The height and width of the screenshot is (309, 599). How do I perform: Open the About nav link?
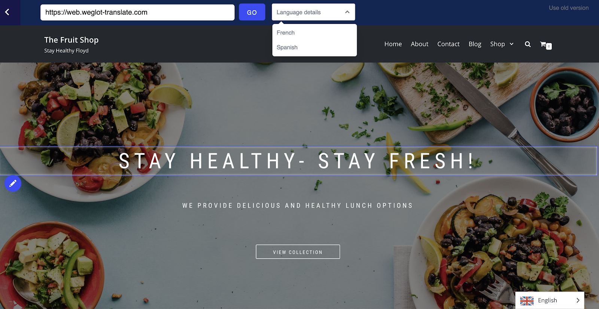coord(419,44)
